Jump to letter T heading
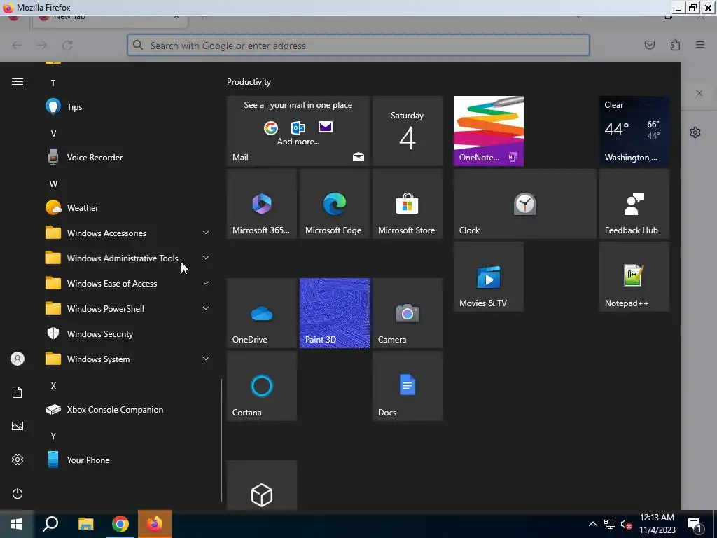717x538 pixels. (53, 83)
